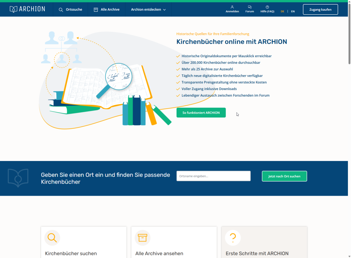Expand the Archion entdecken dropdown chevron
This screenshot has height=258, width=351.
[164, 10]
